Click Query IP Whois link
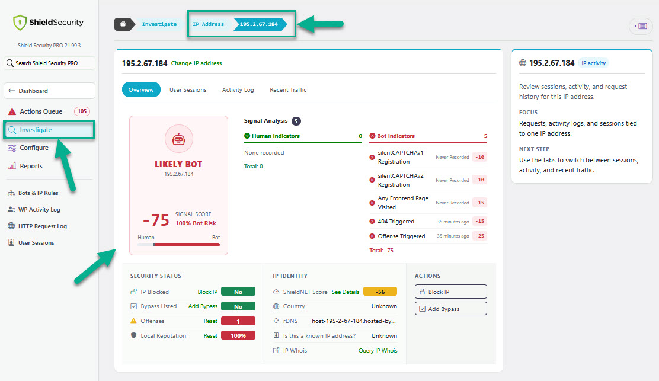659x381 pixels. coord(378,350)
